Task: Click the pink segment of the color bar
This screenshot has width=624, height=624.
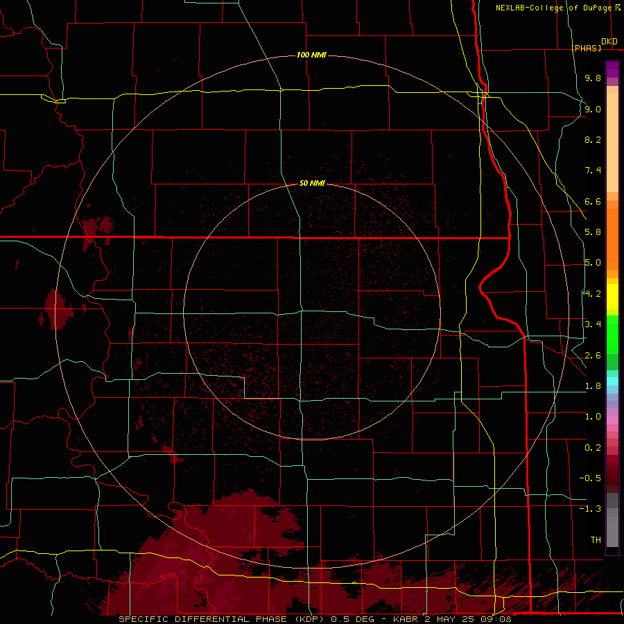Action: tap(612, 420)
